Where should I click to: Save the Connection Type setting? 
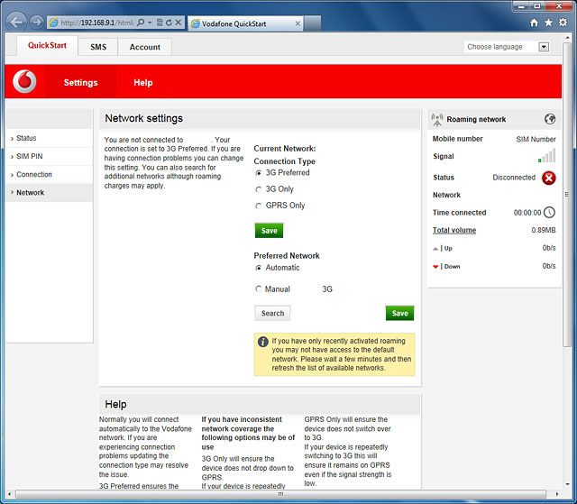pos(269,231)
